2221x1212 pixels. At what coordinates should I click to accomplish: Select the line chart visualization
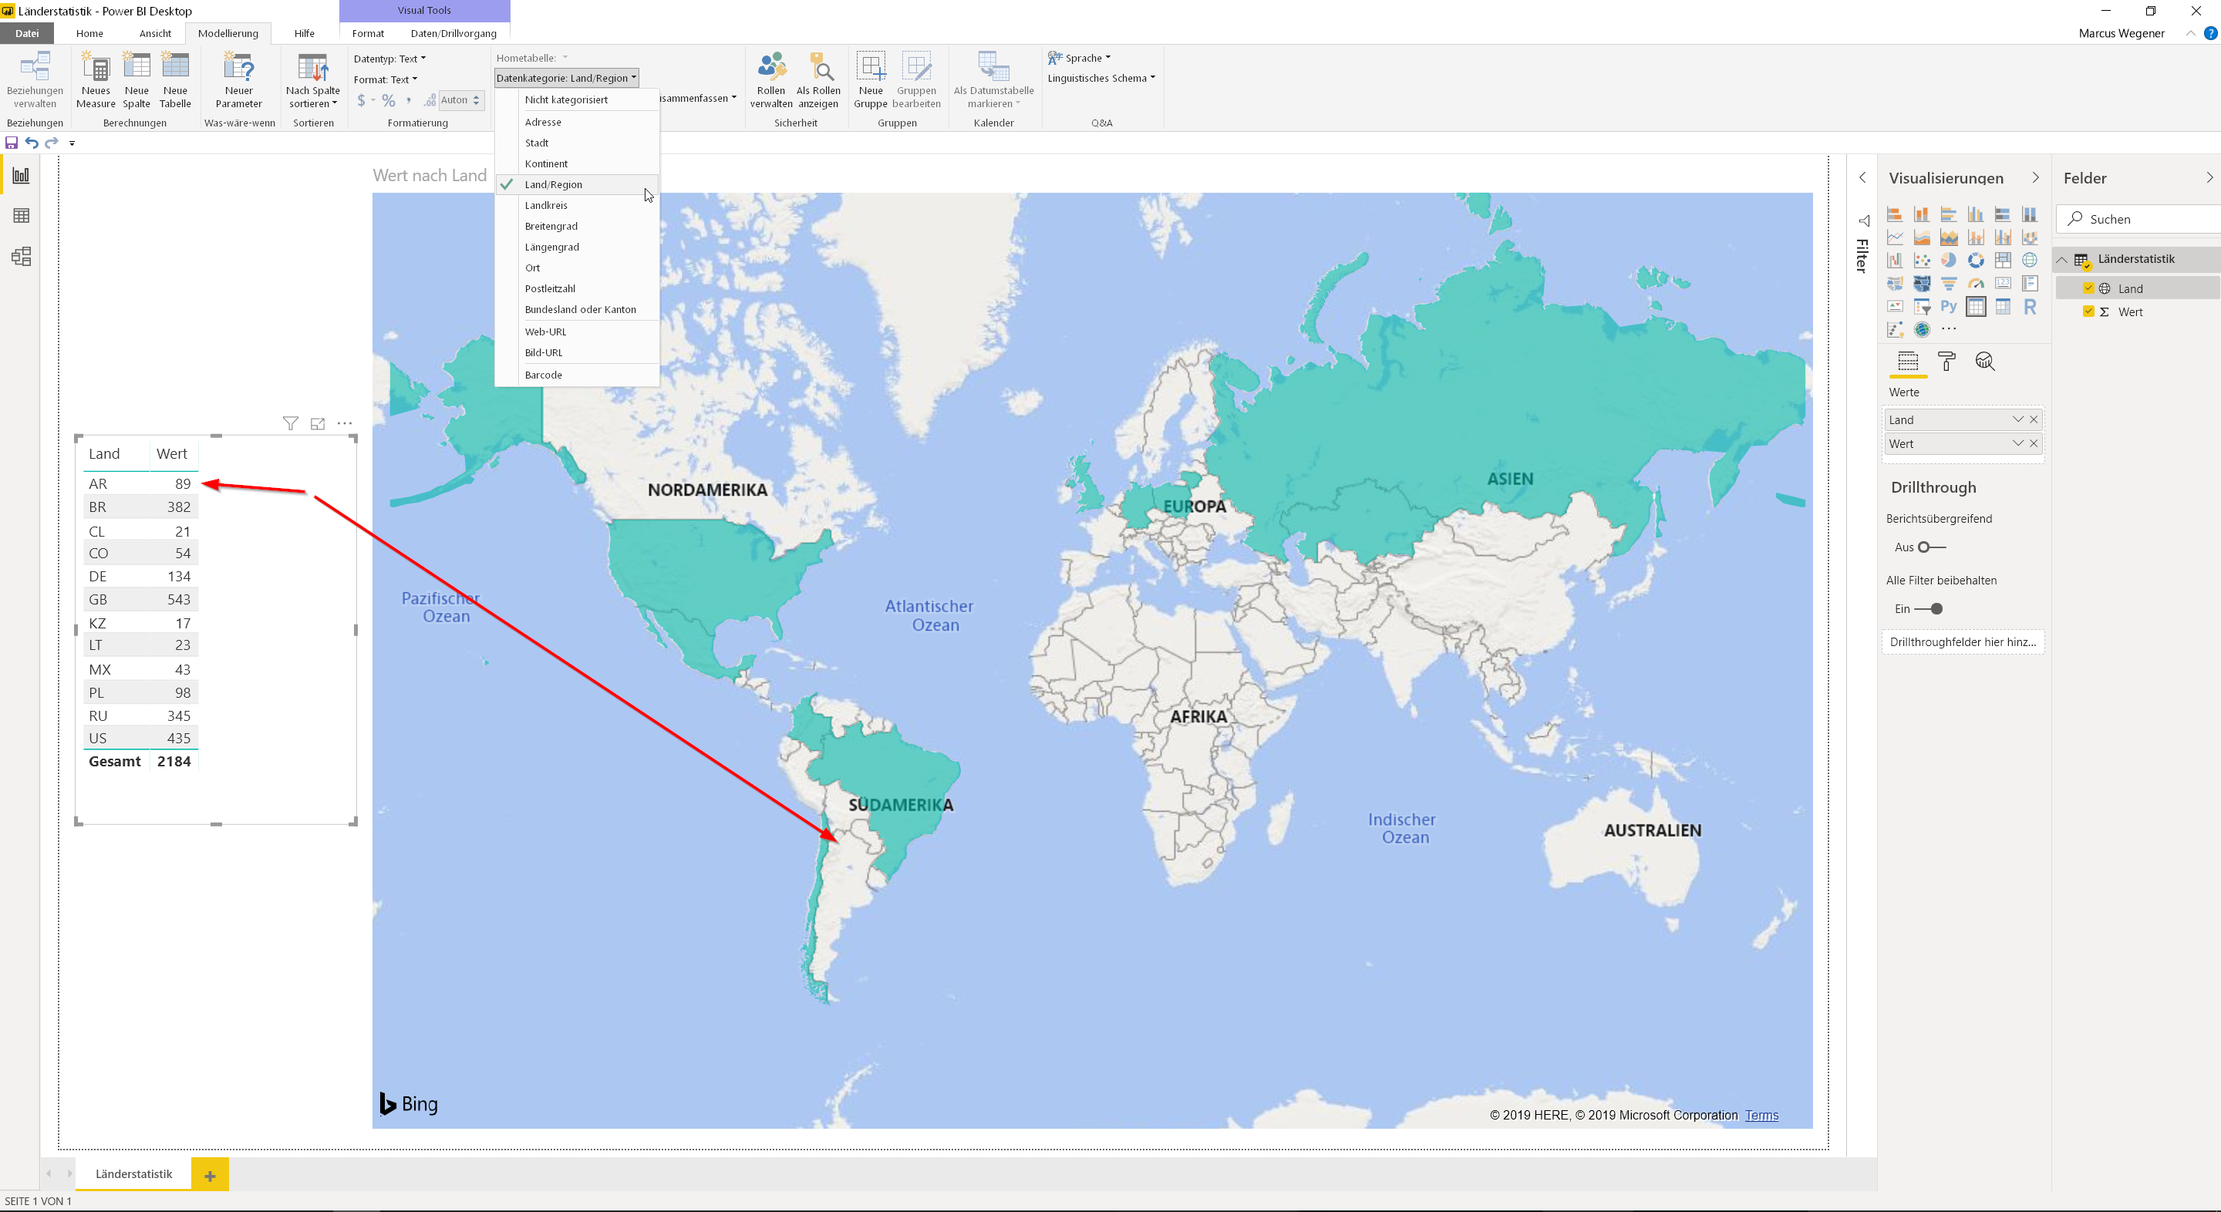point(1895,237)
